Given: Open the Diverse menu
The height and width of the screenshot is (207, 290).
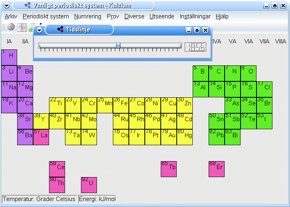Looking at the screenshot, I should pyautogui.click(x=134, y=16).
